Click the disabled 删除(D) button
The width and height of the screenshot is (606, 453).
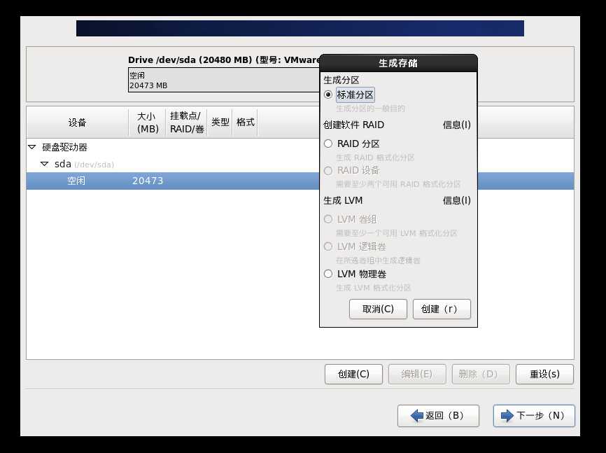pos(481,374)
